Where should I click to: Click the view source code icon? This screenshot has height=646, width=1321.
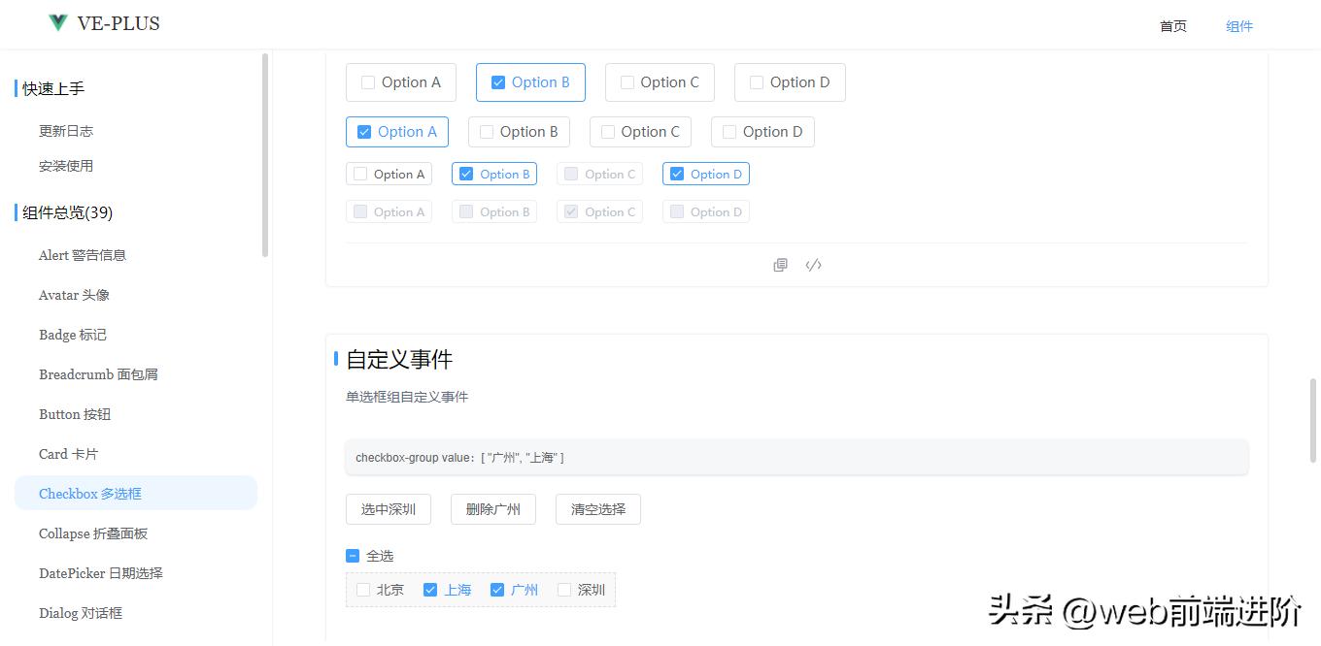pos(813,264)
